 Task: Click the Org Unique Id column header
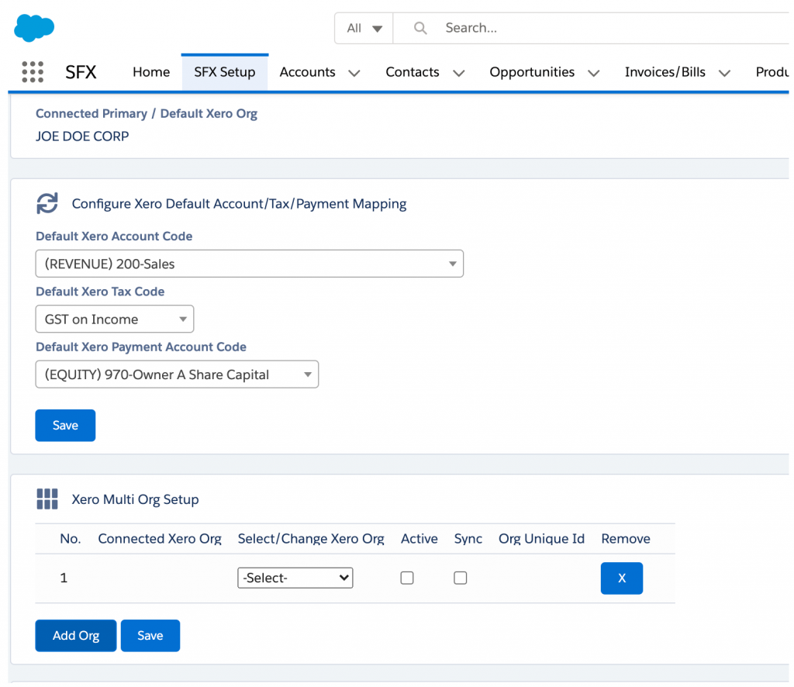541,539
